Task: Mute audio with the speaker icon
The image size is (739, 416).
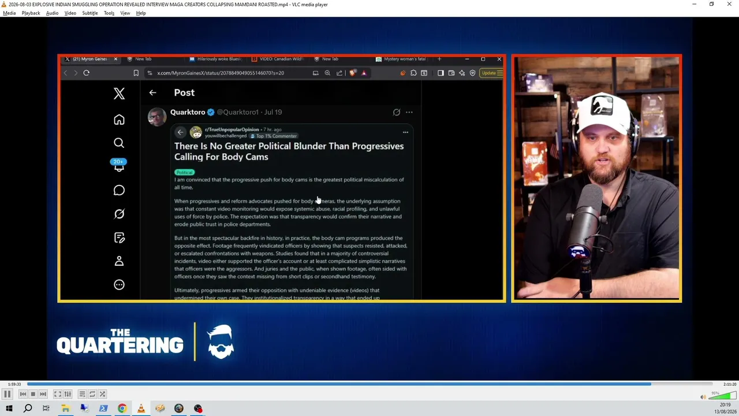Action: click(x=703, y=397)
